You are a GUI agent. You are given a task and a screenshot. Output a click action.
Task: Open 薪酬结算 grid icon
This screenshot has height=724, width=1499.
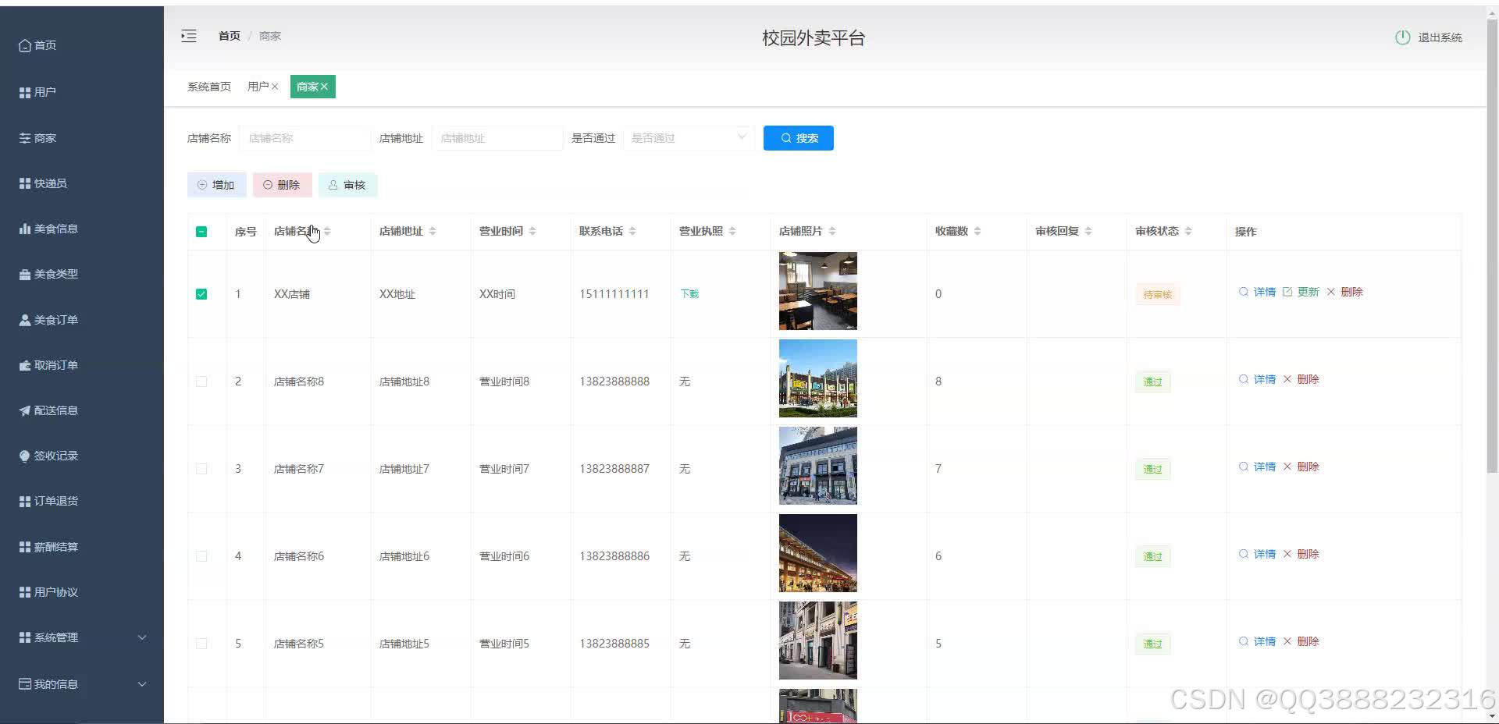click(25, 547)
